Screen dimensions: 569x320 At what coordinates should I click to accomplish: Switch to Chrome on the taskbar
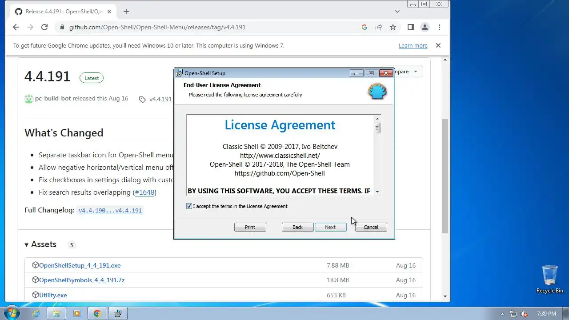coord(97,313)
